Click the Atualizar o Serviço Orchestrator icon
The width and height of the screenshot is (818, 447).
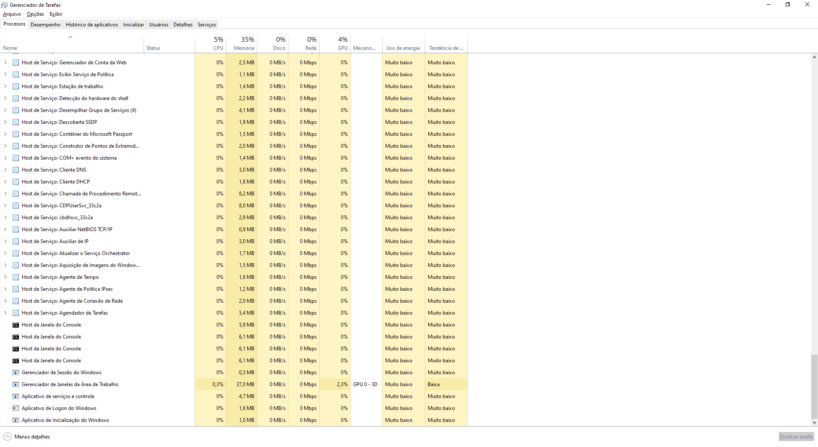16,253
